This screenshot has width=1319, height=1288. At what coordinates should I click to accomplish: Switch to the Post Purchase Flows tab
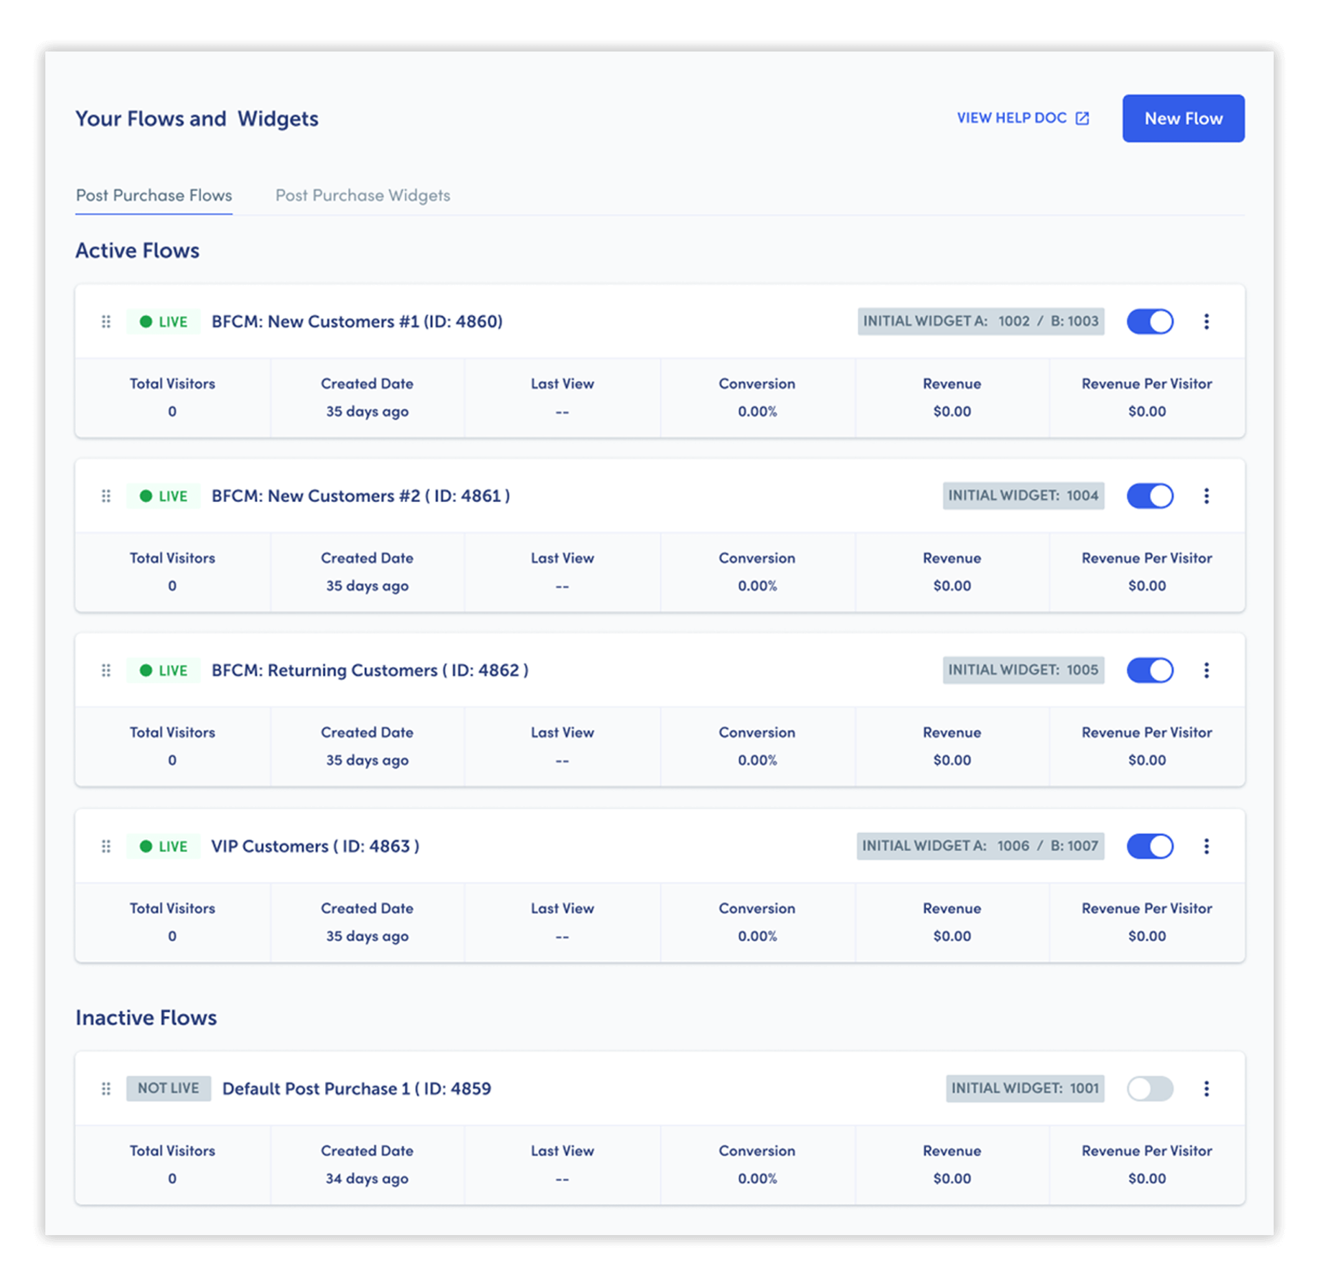154,196
